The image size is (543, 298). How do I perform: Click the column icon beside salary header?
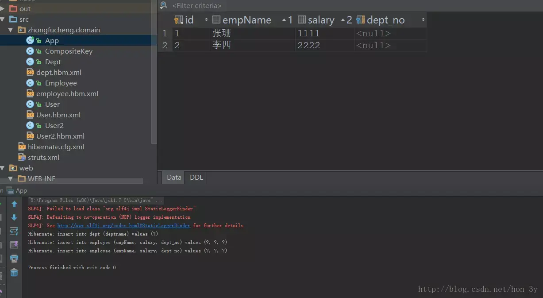[x=302, y=19]
